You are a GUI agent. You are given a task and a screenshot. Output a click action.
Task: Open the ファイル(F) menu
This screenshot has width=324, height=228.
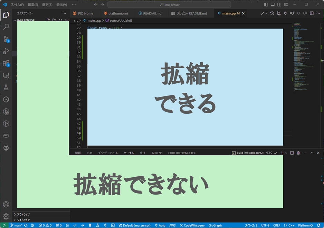[x=17, y=4]
